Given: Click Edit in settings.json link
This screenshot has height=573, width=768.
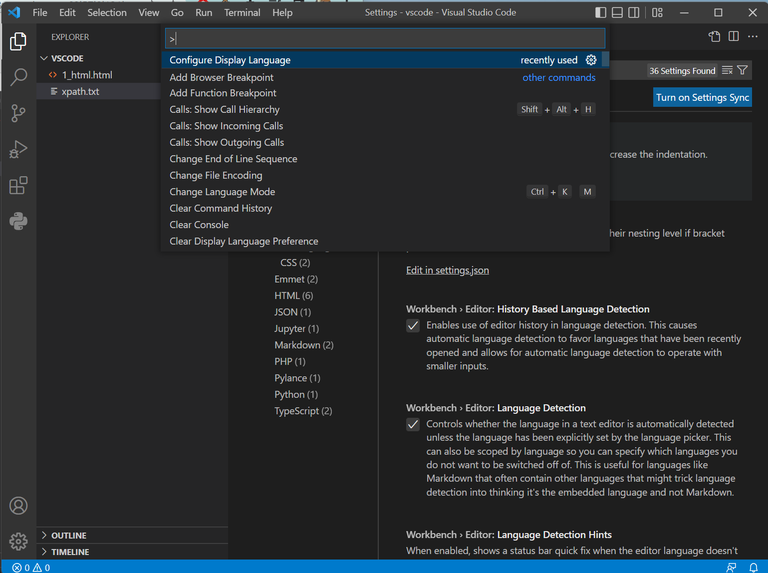Looking at the screenshot, I should [448, 270].
